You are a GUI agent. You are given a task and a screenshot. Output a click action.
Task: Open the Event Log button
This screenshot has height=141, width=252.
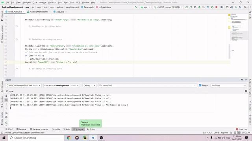[x=241, y=129]
